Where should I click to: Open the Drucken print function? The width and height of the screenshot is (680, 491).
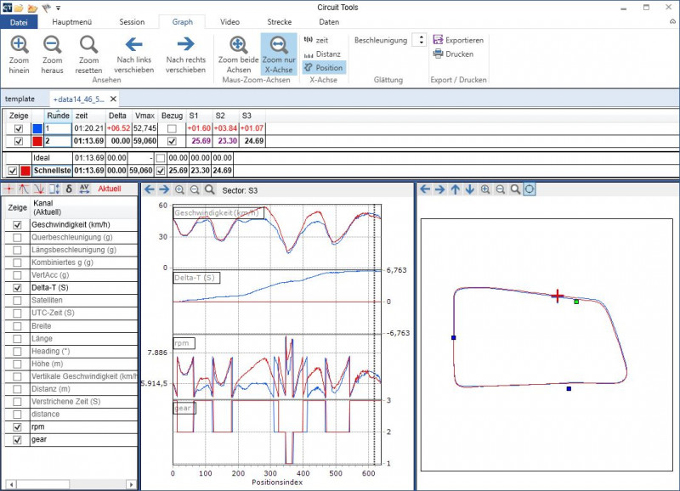[456, 54]
